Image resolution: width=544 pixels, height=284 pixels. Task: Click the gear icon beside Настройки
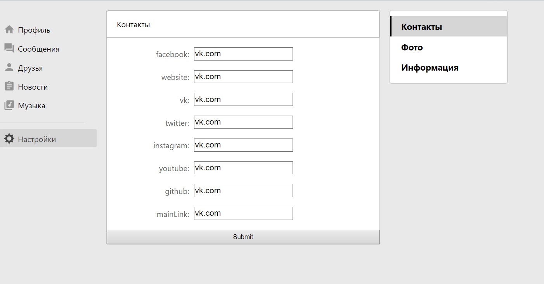pos(9,139)
